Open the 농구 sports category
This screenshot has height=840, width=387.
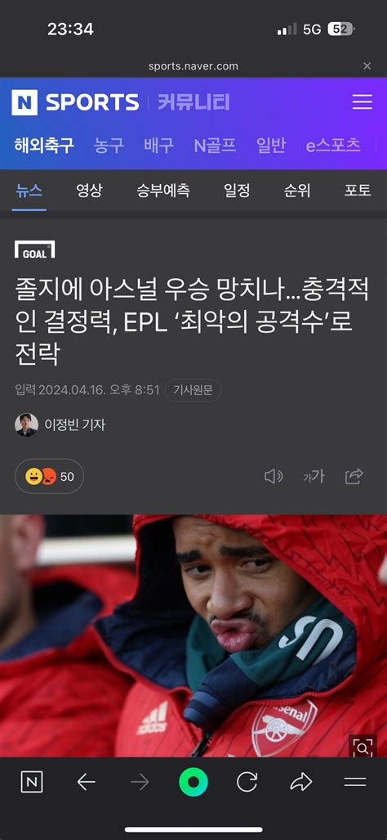click(109, 145)
